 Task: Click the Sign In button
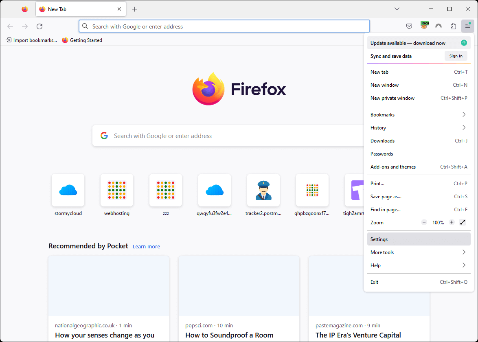coord(456,56)
